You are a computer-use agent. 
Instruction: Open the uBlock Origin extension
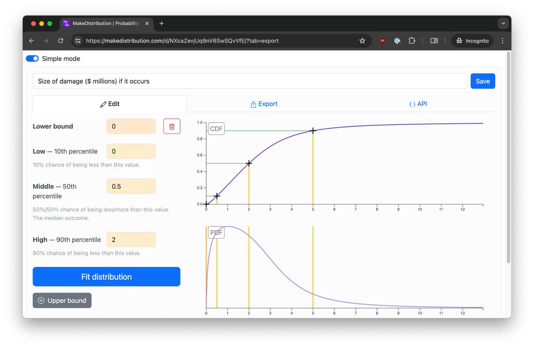point(382,41)
